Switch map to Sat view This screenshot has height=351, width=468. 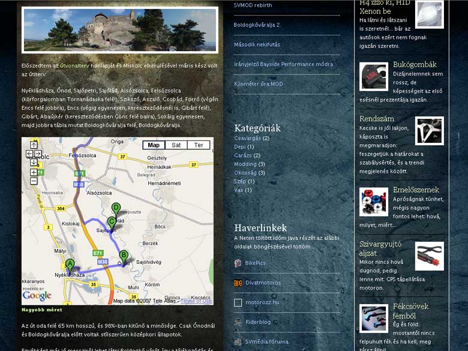pos(176,145)
